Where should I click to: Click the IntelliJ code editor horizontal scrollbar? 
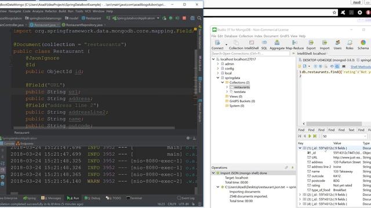pos(94,128)
